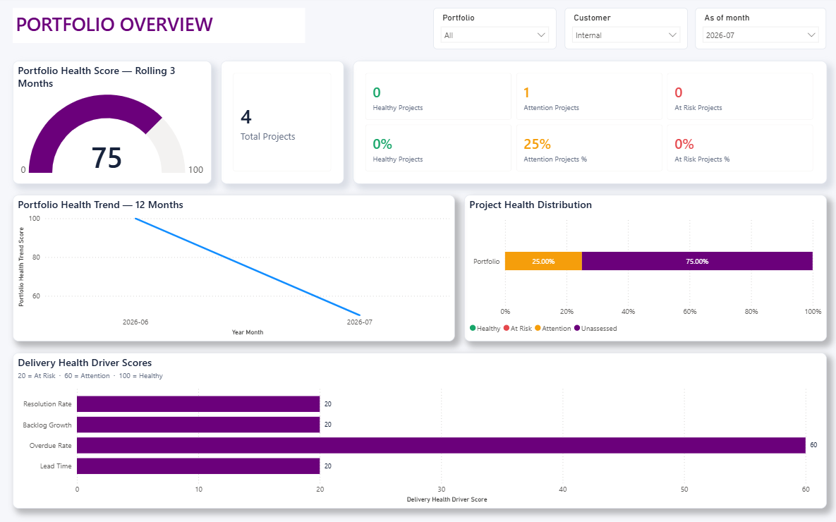
Task: Click the Attention Projects count card
Action: (x=589, y=97)
